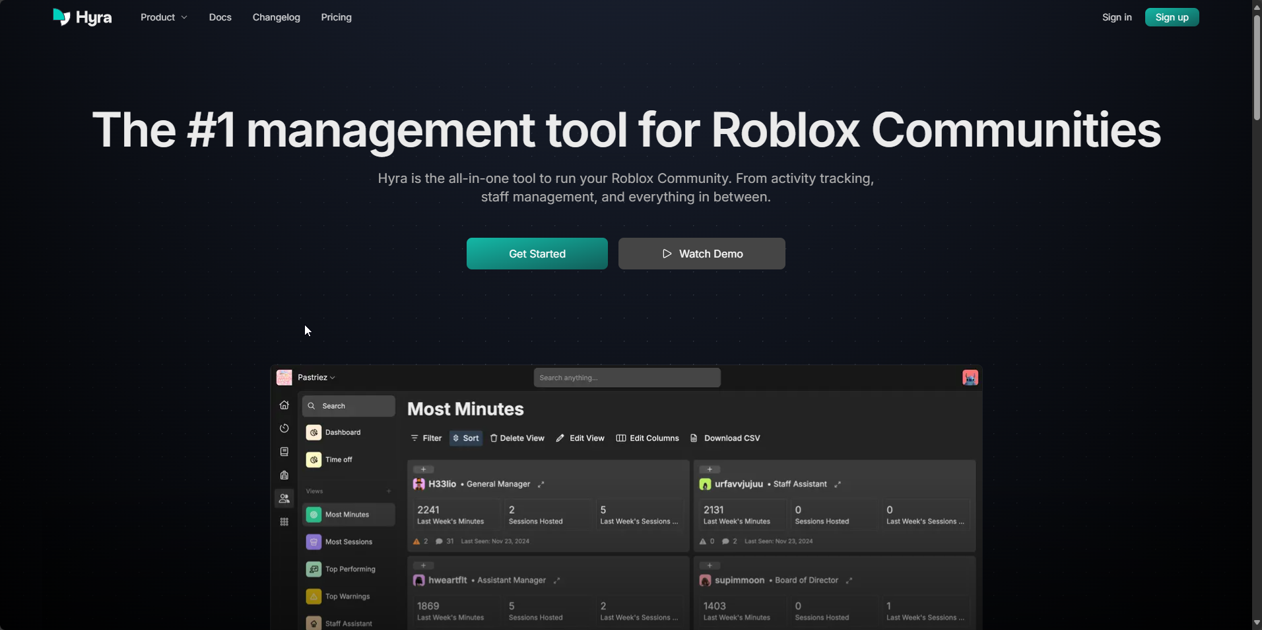Click the 2241 Last Week's Minutes stat
1262x630 pixels.
coord(457,515)
